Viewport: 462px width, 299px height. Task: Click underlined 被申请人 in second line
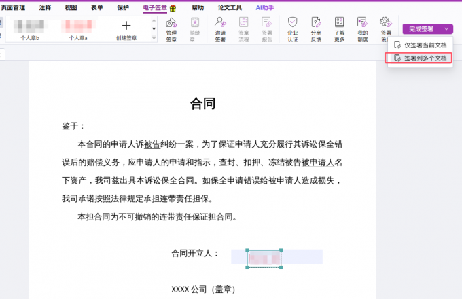(318, 163)
